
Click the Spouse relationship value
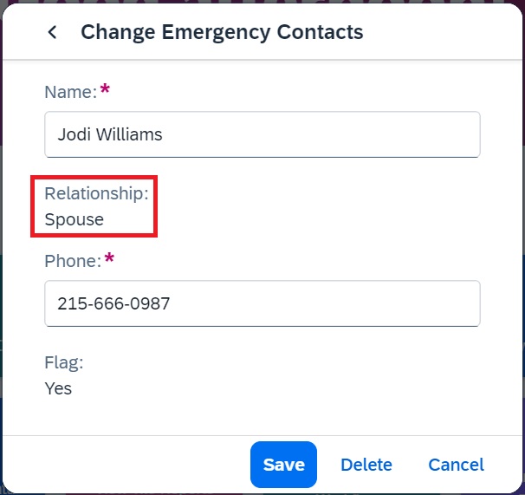(x=74, y=220)
